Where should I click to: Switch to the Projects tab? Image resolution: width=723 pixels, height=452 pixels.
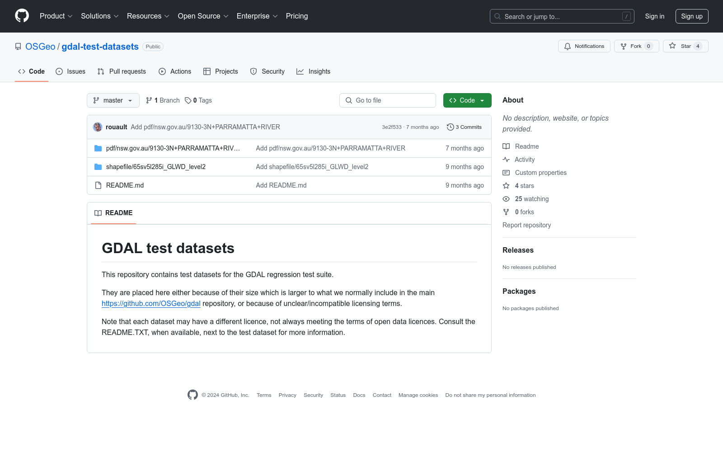221,71
